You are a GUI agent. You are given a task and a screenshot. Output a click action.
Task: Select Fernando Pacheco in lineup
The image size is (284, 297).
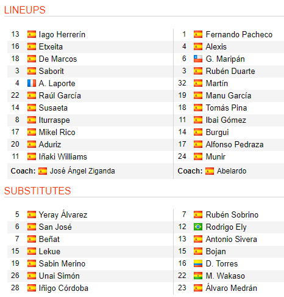[x=239, y=34]
